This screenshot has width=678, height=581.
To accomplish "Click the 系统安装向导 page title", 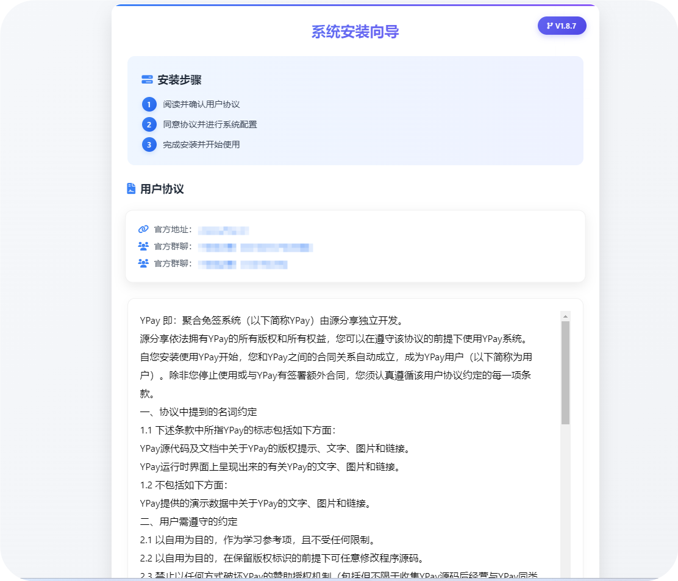I will (354, 31).
